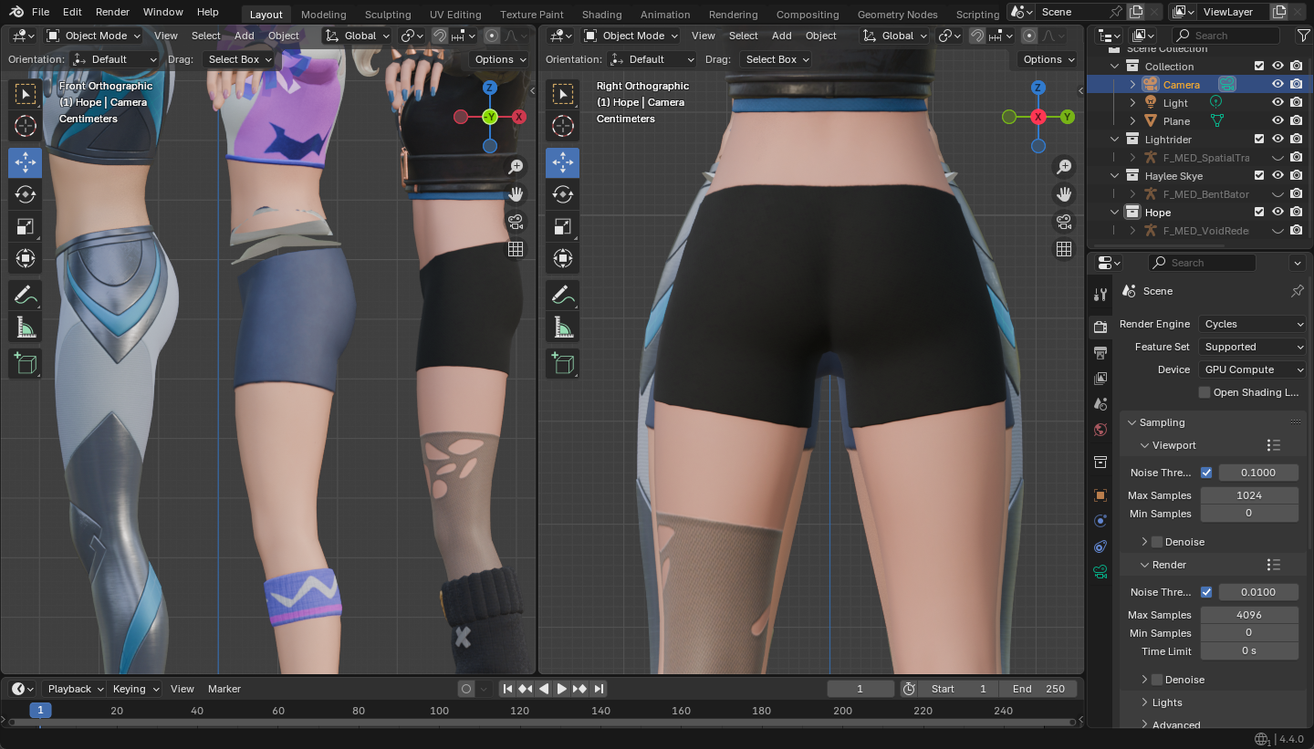The image size is (1314, 749).
Task: Enable Open Shading Language checkbox
Action: [1204, 392]
